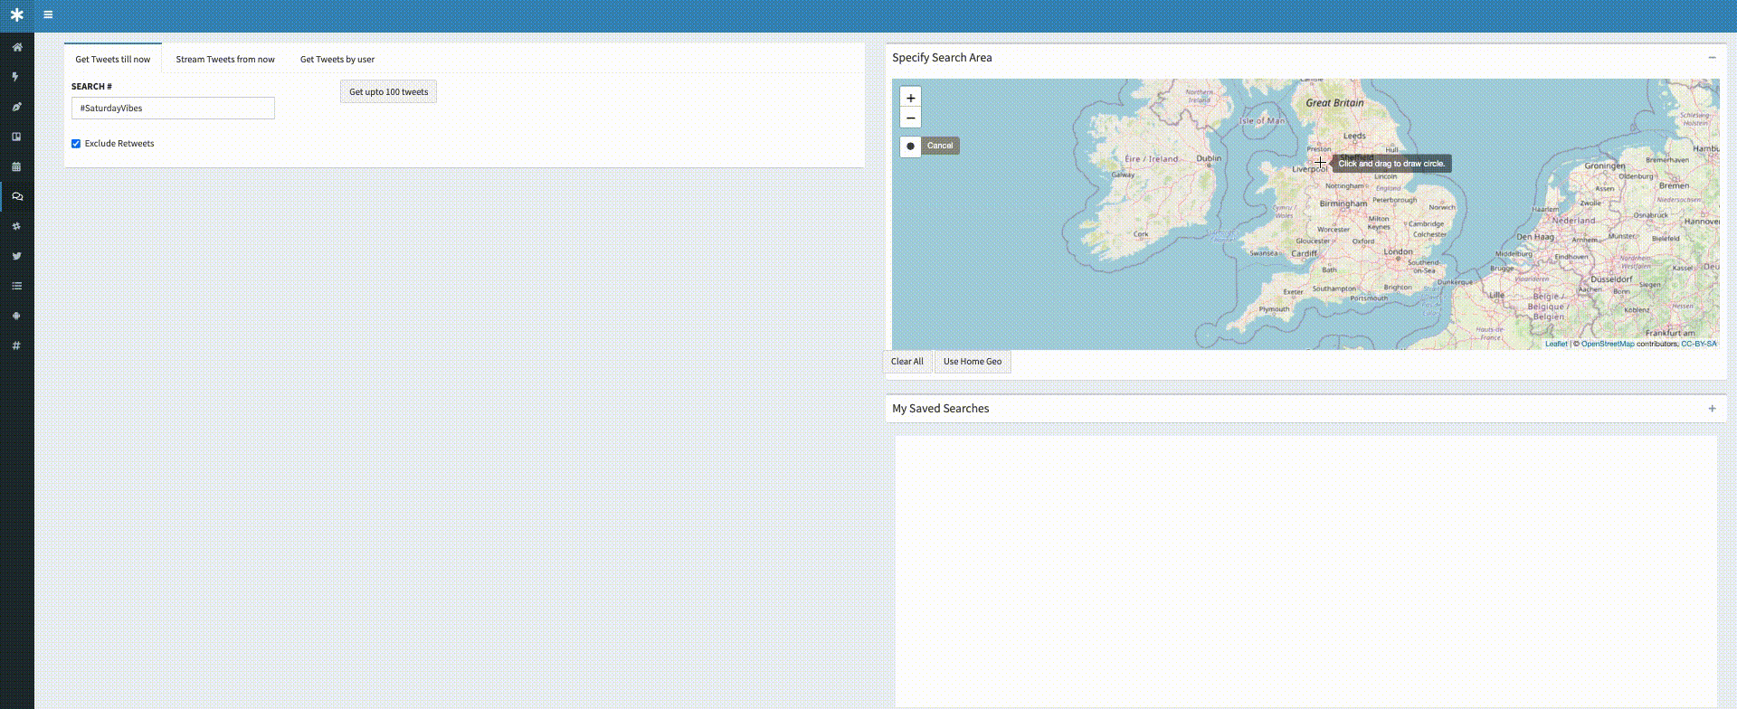Select the pen nib sidebar icon
Viewport: 1737px width, 709px height.
[16, 107]
